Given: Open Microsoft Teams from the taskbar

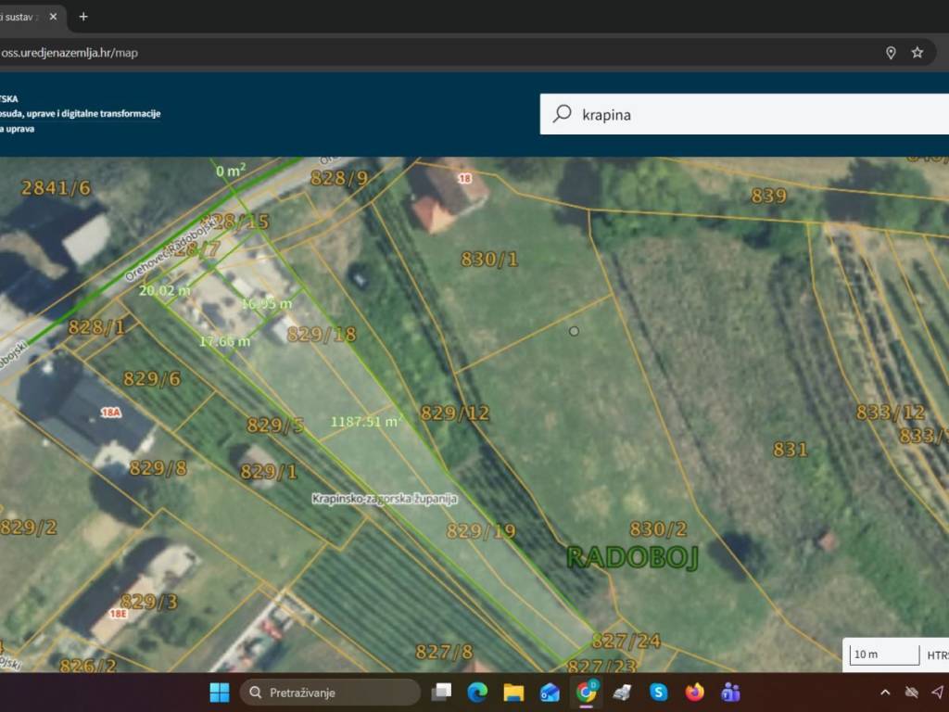Looking at the screenshot, I should 730,693.
